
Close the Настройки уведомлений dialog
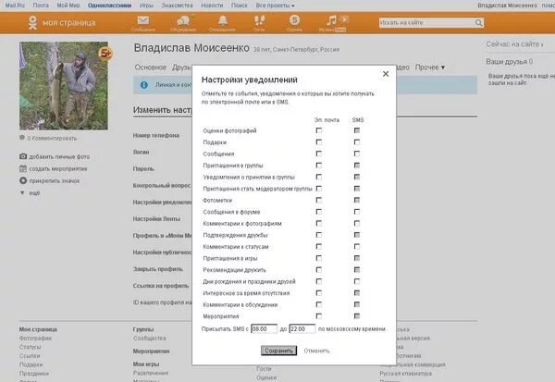click(386, 74)
